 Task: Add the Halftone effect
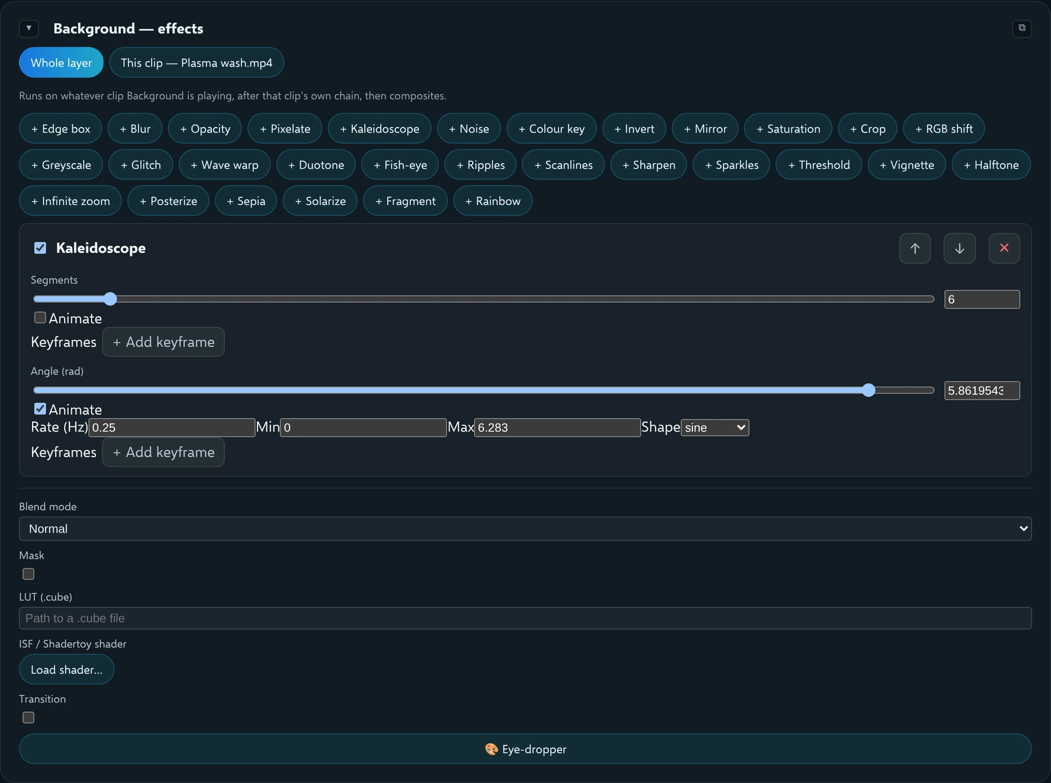click(x=991, y=165)
